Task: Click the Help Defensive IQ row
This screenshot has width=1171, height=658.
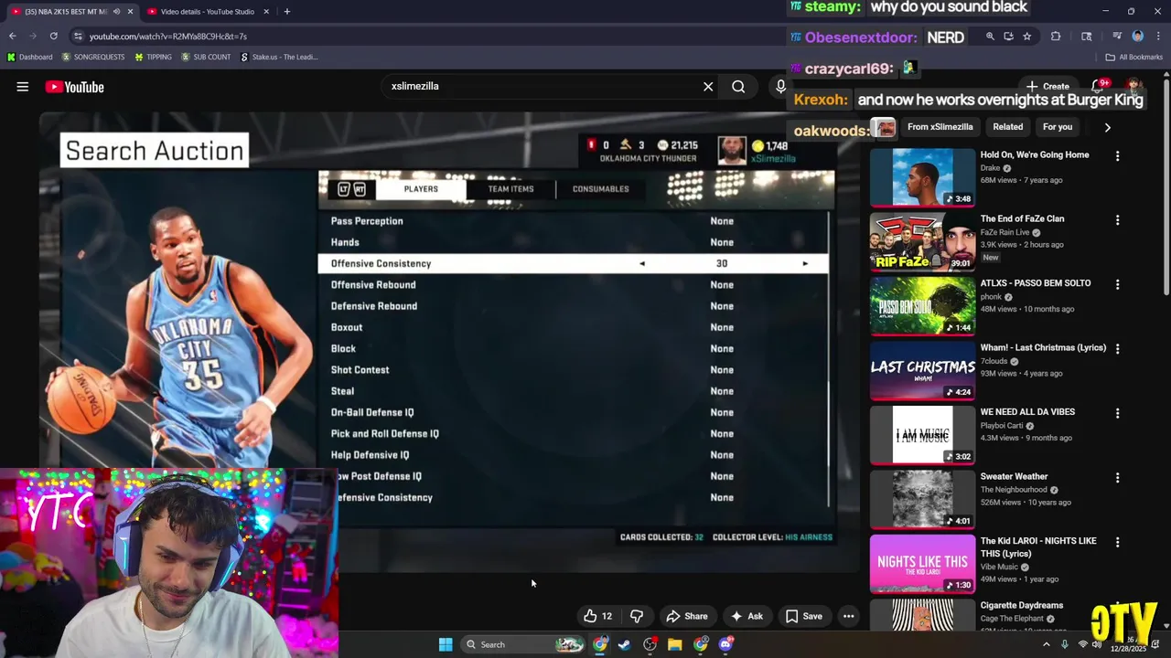Action: [573, 455]
